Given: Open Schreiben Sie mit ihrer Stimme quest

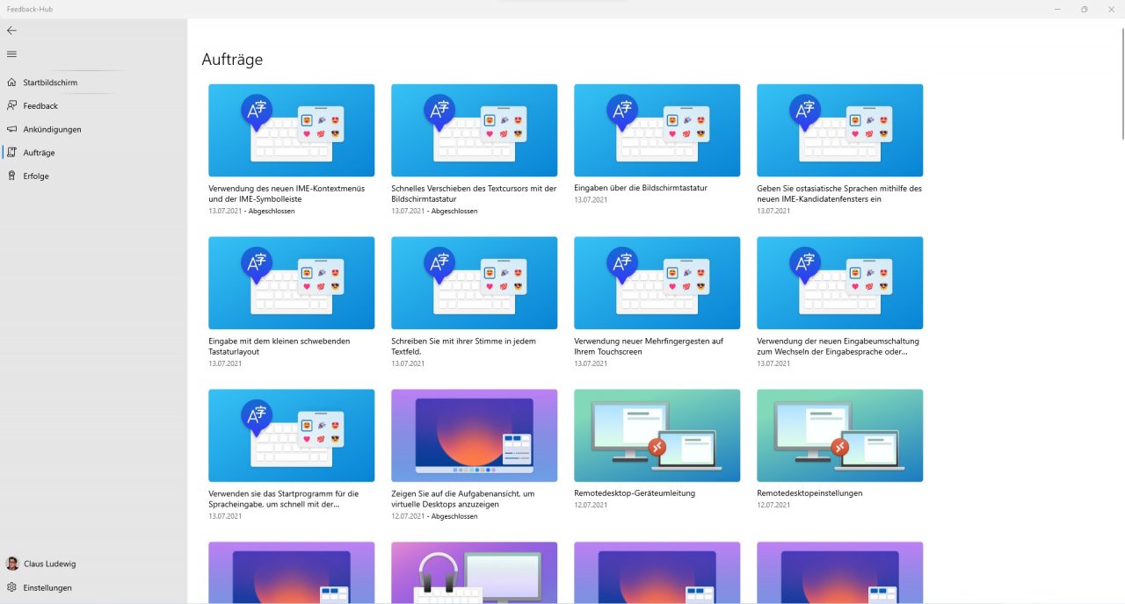Looking at the screenshot, I should coord(475,283).
